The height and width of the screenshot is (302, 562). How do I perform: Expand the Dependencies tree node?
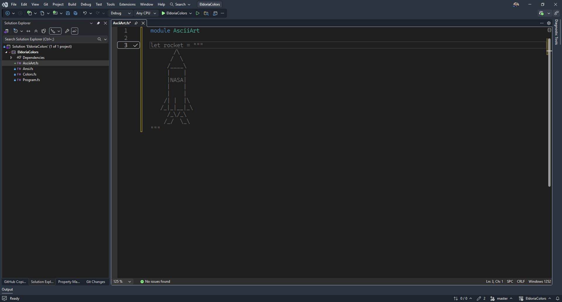click(x=11, y=58)
